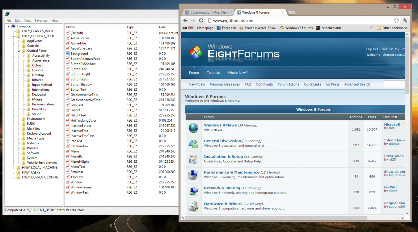This screenshot has width=418, height=232.
Task: Expand the AppEvents key
Action: (19, 41)
